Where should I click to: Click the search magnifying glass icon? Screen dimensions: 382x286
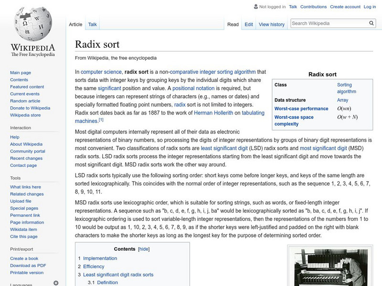371,22
